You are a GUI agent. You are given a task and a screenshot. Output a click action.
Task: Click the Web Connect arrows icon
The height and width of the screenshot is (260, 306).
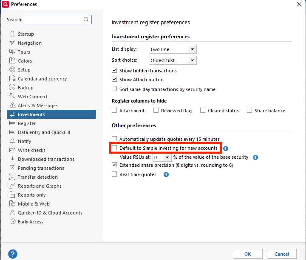point(12,96)
